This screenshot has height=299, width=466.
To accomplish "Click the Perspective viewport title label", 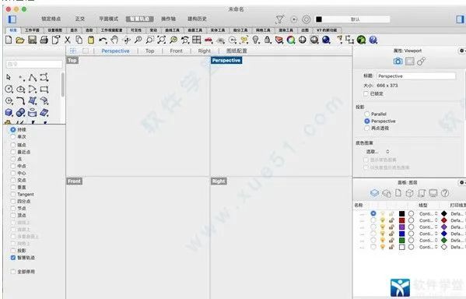I will (226, 61).
